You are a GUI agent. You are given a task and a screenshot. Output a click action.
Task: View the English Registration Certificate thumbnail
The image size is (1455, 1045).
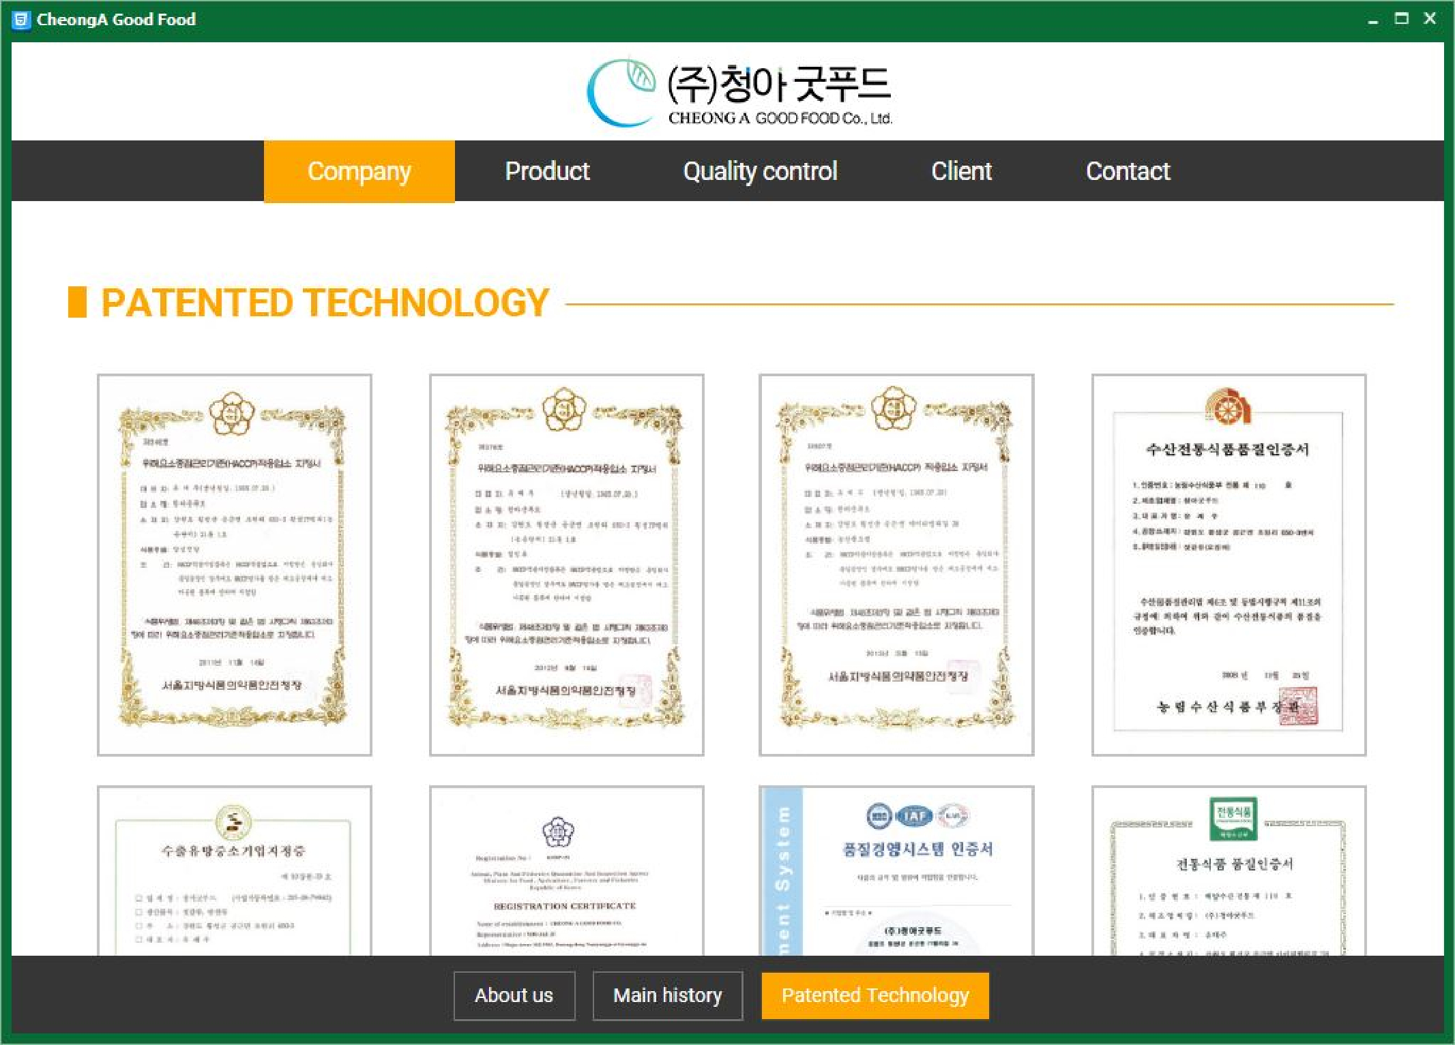566,870
